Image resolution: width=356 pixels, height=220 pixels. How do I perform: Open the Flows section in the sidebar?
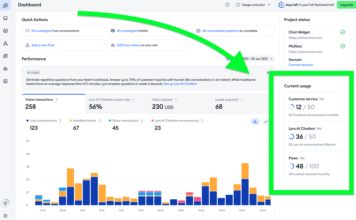click(x=5, y=43)
